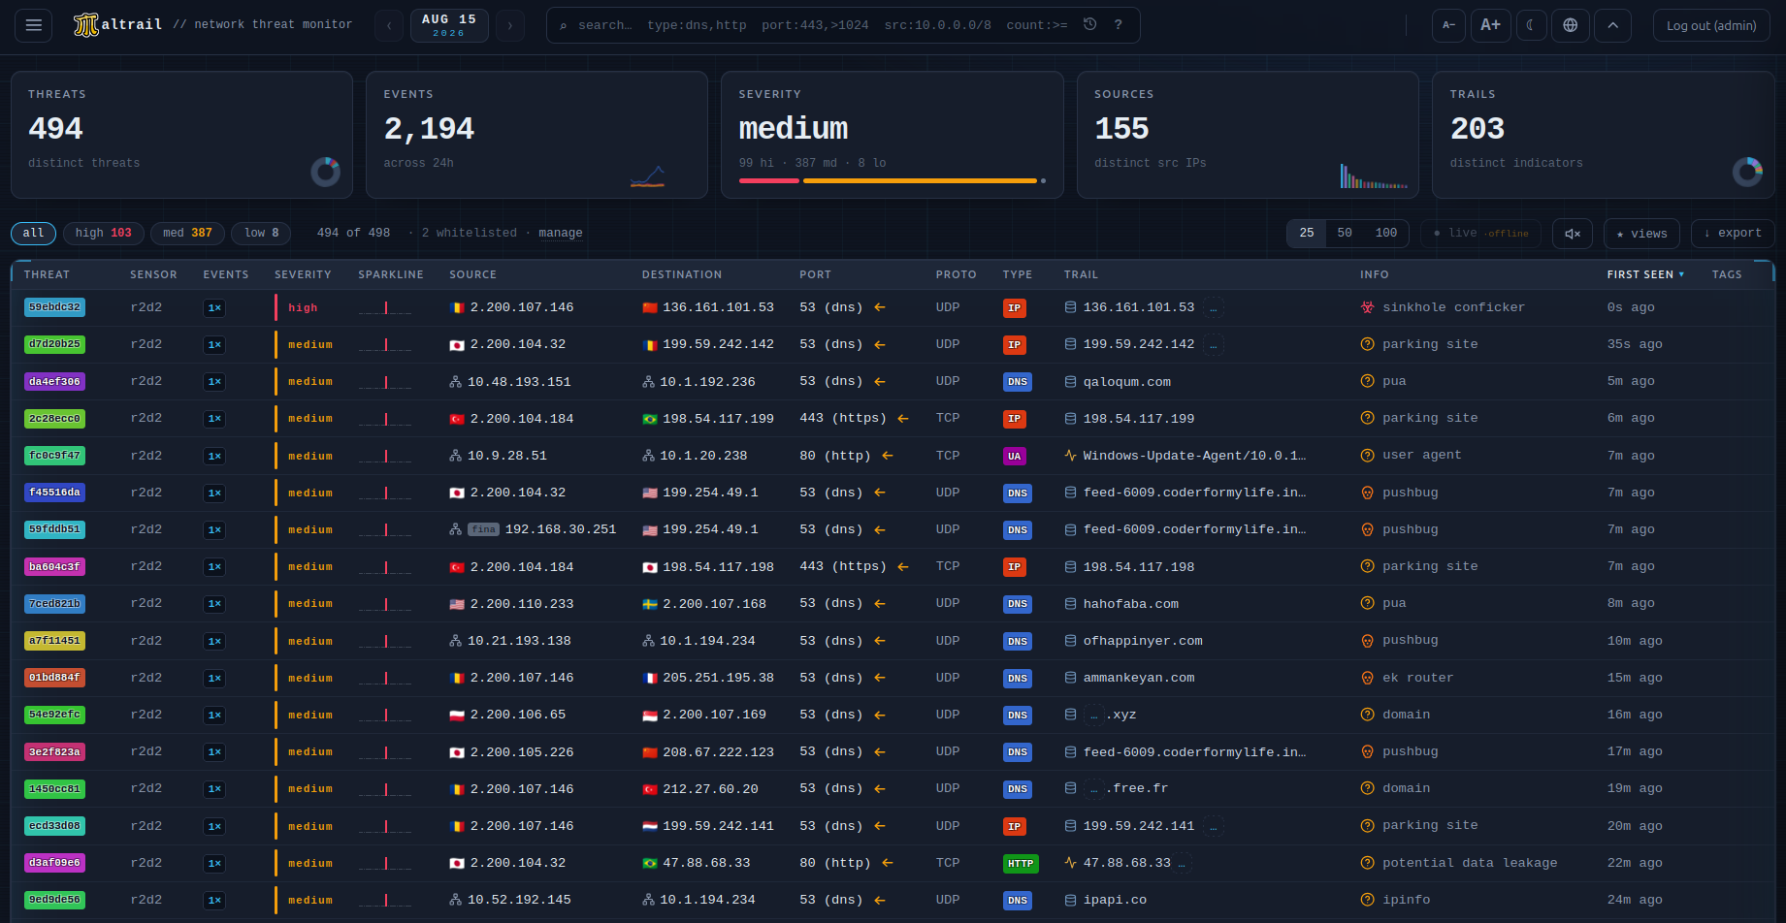The image size is (1786, 923).
Task: Switch theme using the moon icon
Action: [x=1530, y=25]
